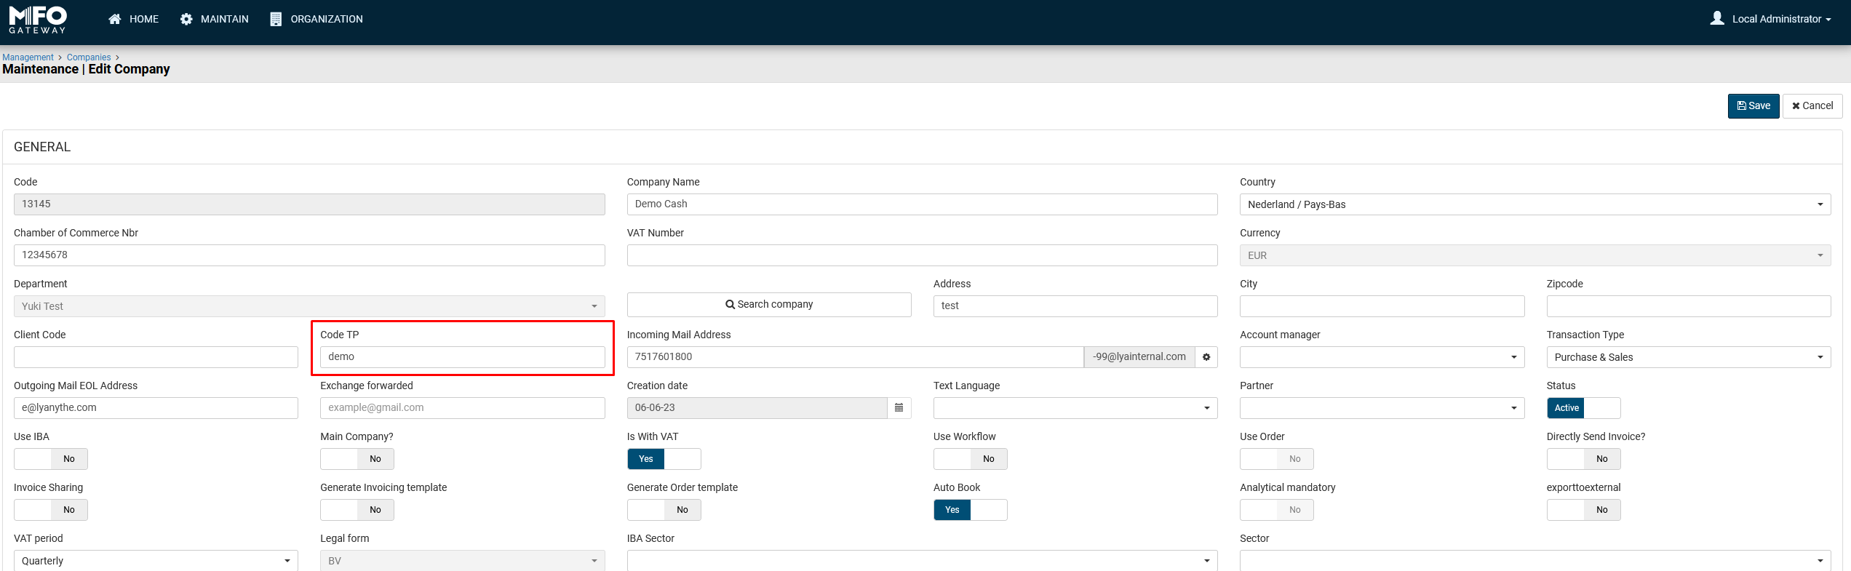Follow the Companies breadcrumb link
The image size is (1851, 571).
click(x=89, y=57)
